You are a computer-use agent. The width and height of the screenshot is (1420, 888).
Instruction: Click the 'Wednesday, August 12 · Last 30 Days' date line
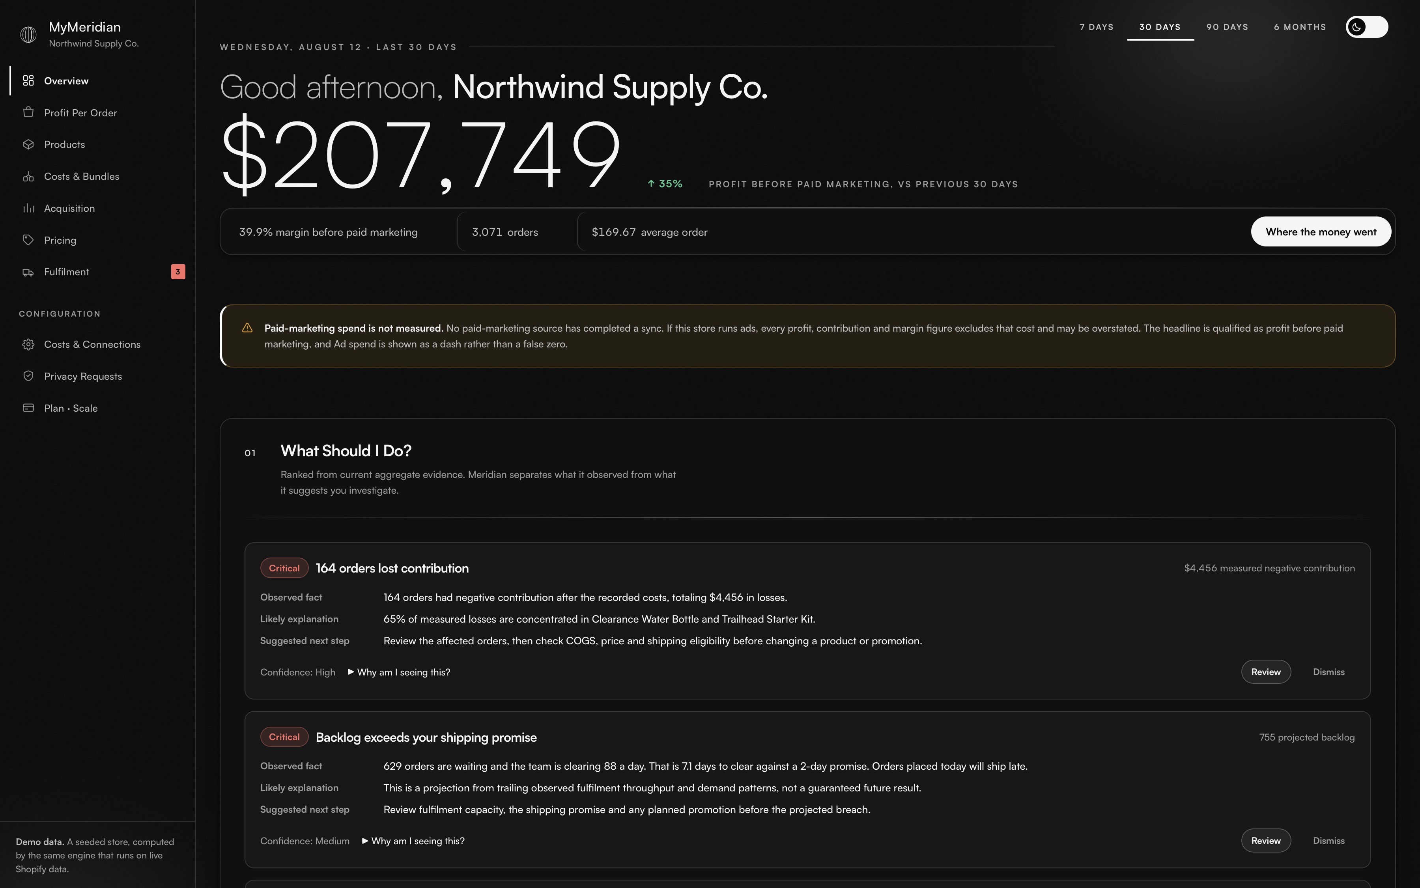tap(338, 47)
